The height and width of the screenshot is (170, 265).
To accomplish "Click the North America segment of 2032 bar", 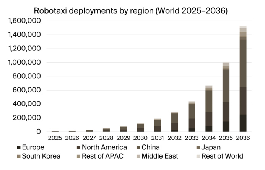I will coord(175,126).
